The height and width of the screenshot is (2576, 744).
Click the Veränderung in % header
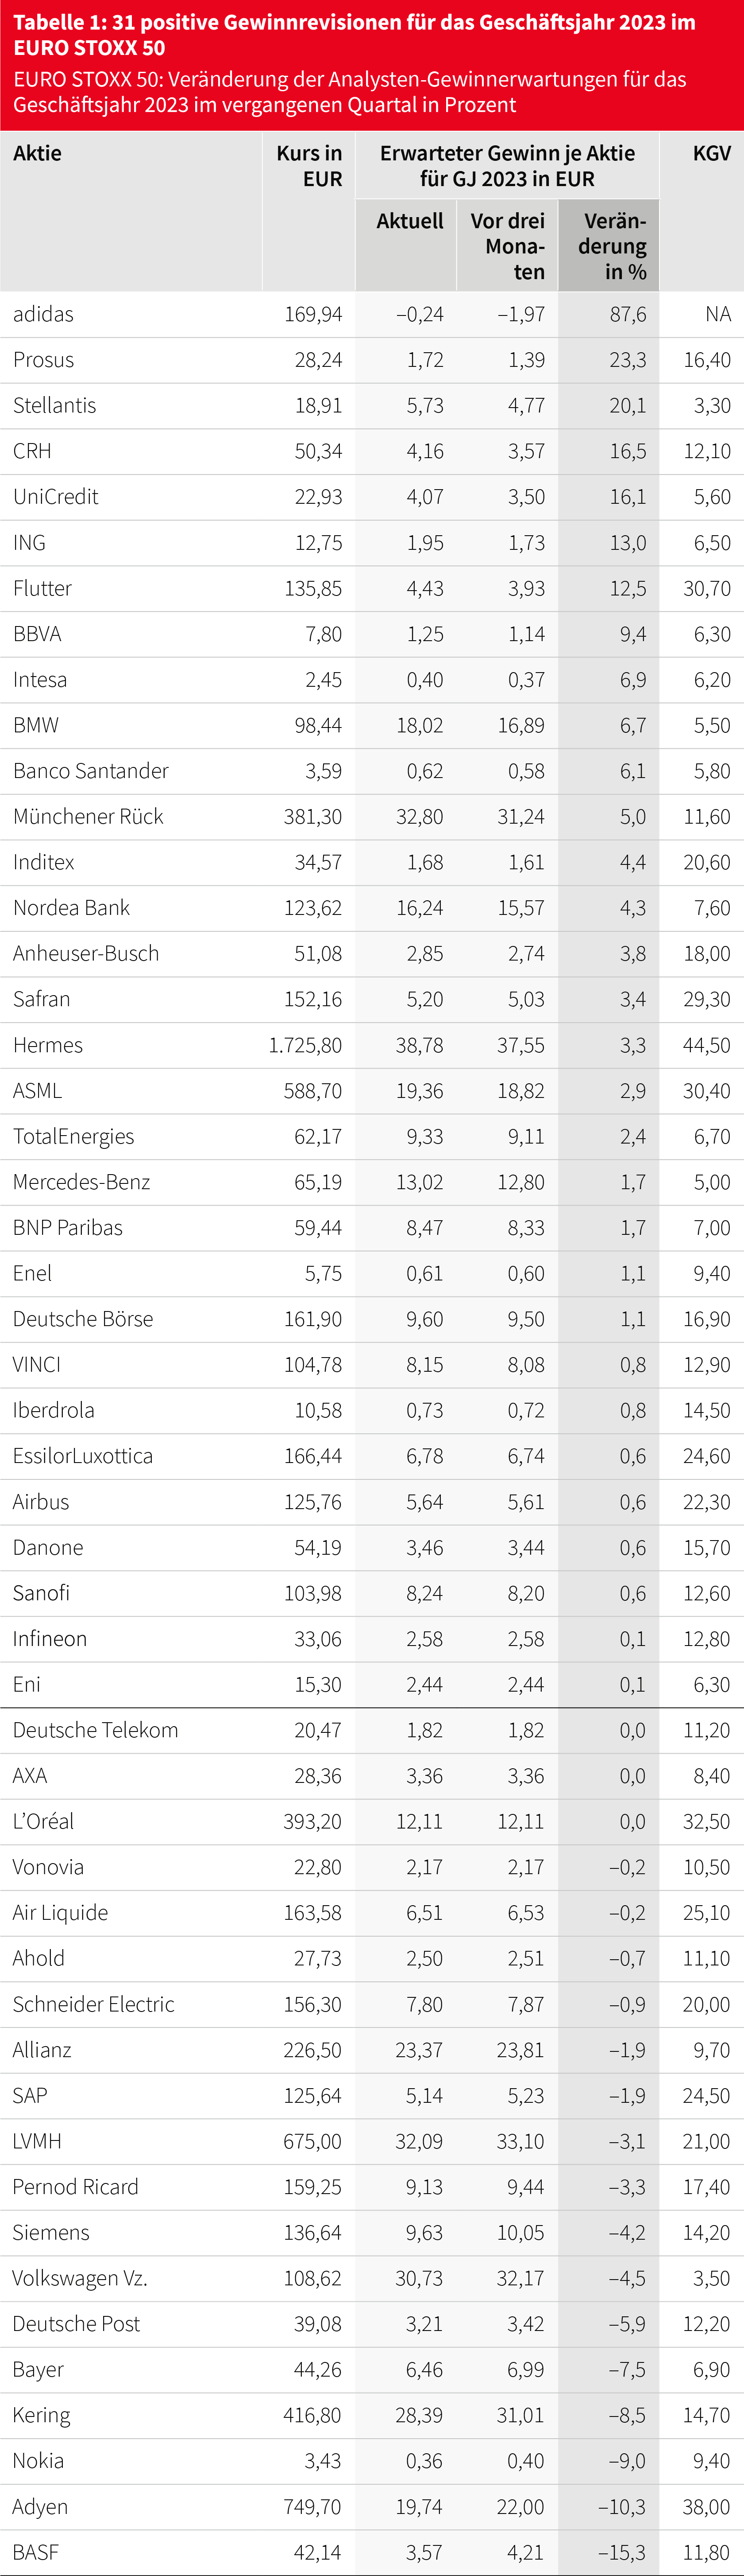612,246
